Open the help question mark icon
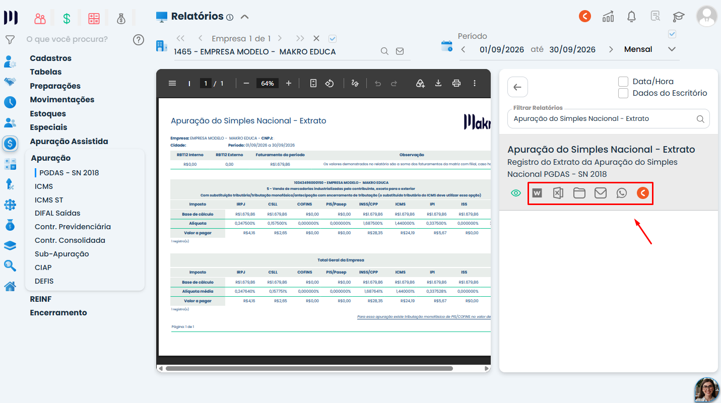 [x=139, y=40]
